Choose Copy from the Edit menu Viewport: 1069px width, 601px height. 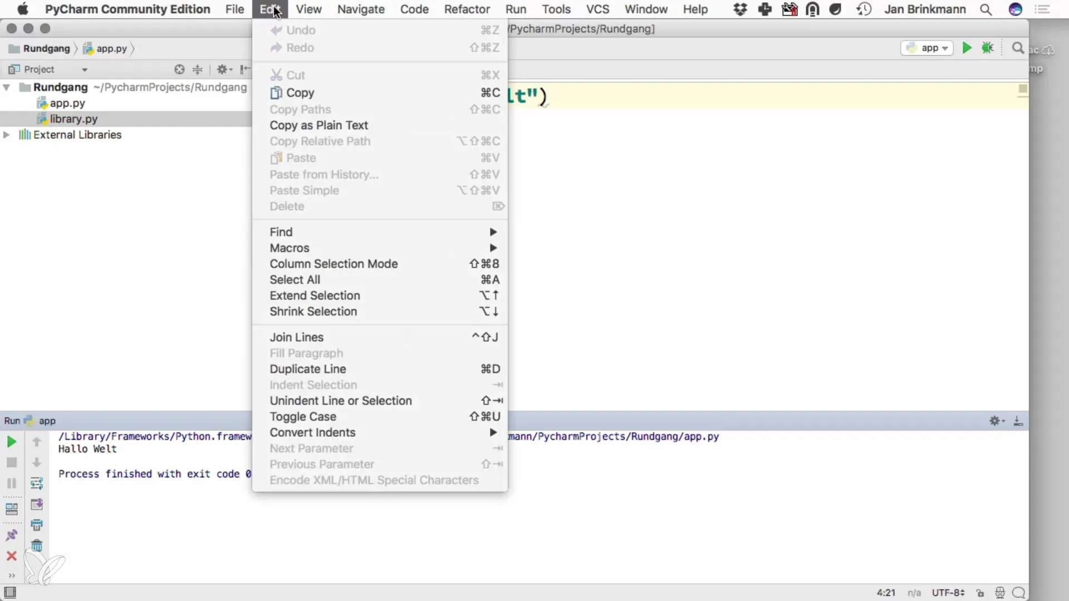point(380,93)
